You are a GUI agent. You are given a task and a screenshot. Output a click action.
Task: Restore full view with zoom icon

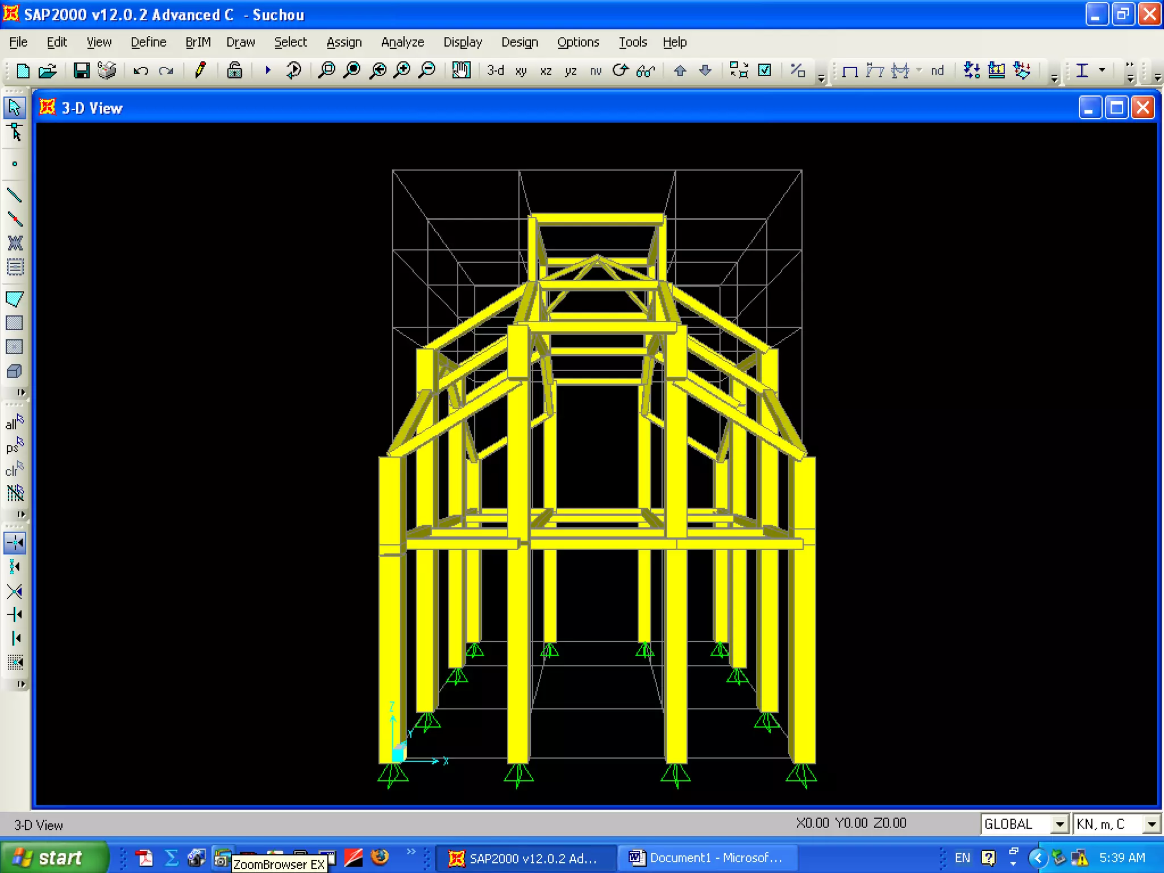[x=352, y=70]
